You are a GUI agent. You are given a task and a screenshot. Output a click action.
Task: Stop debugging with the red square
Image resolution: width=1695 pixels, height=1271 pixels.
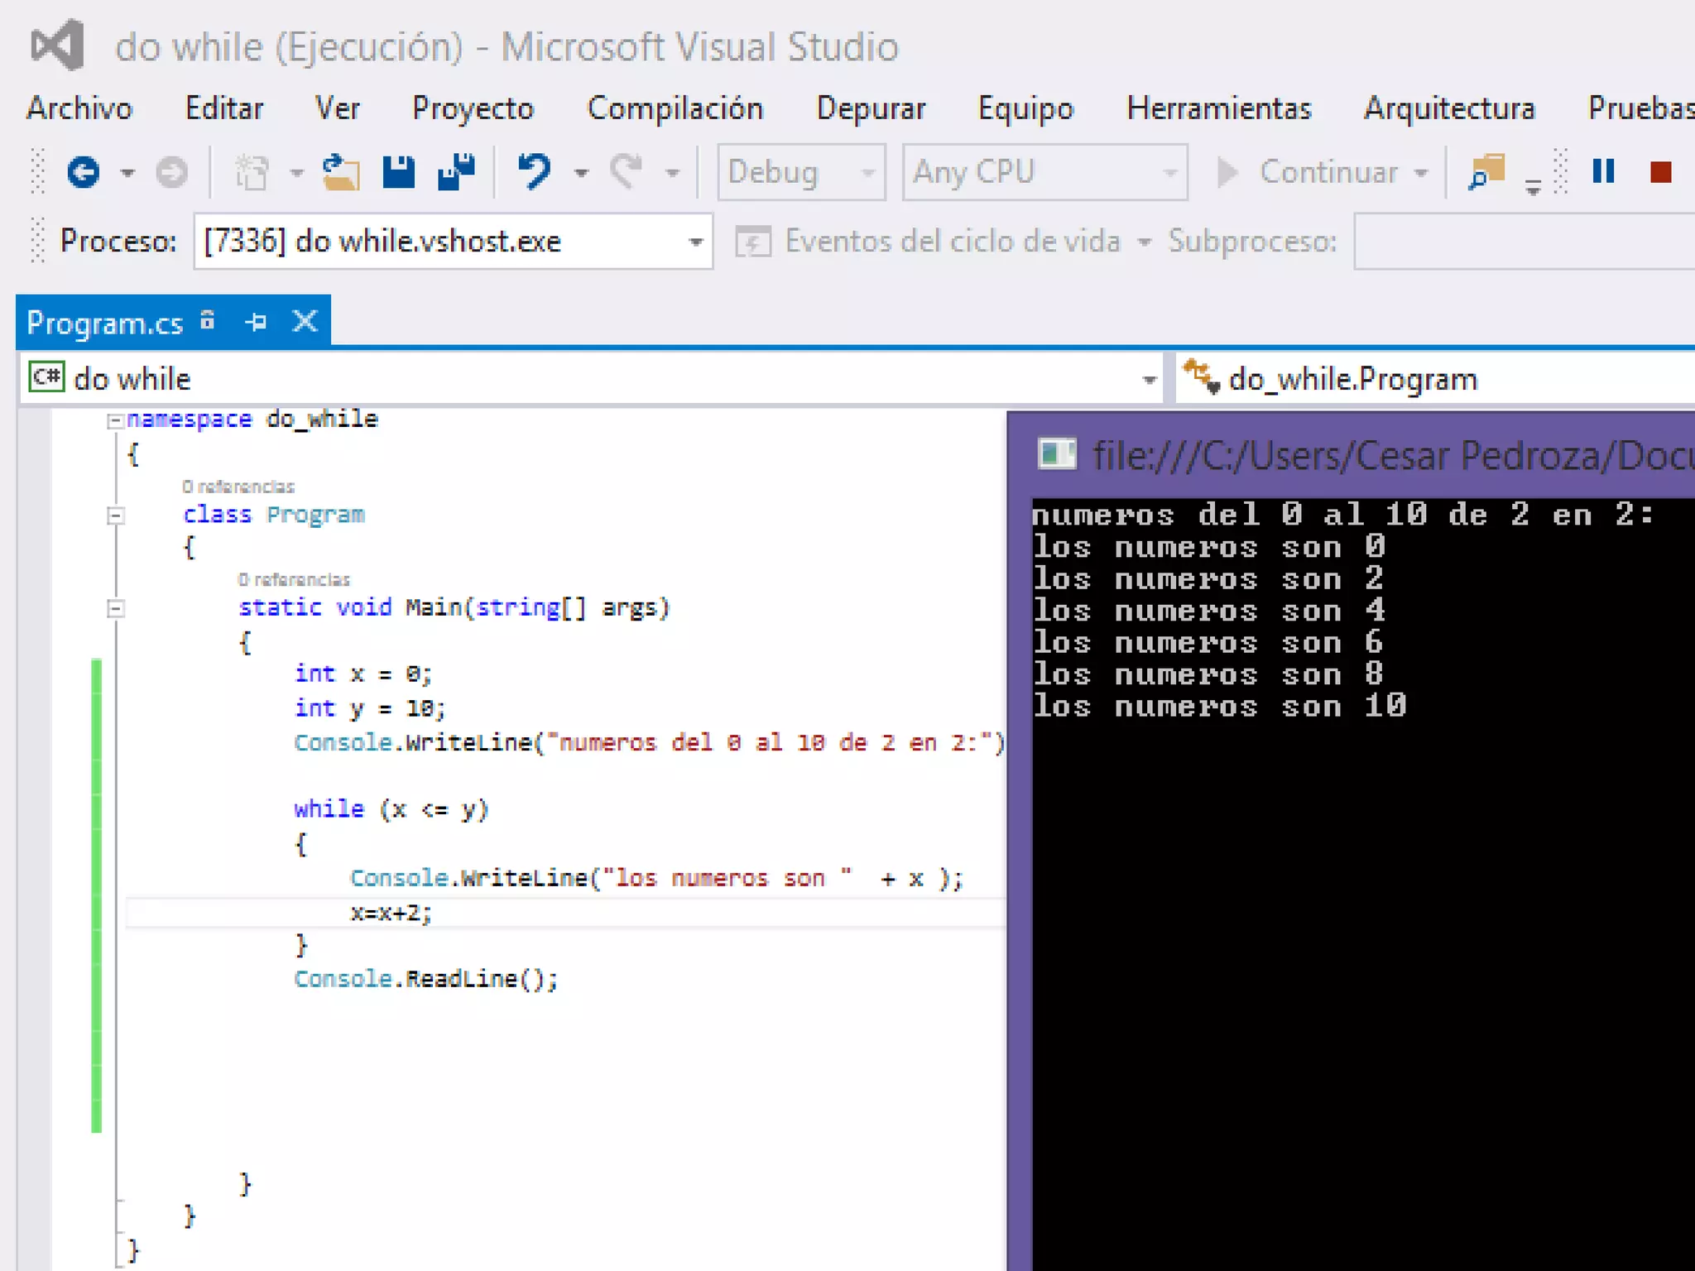click(1660, 172)
